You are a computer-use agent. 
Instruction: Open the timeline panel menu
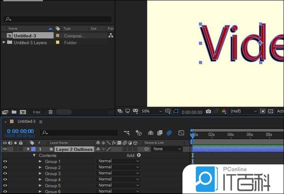(41, 122)
